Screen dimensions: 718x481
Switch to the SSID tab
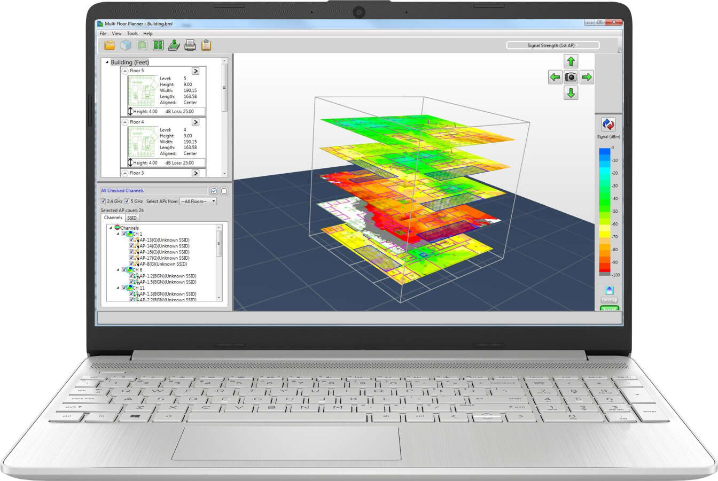(x=132, y=218)
